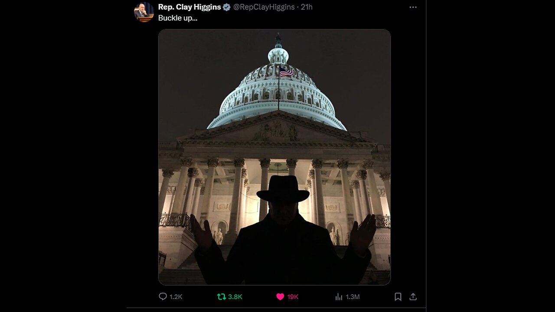Click the share upload arrow icon
Viewport: 555px width, 312px height.
413,296
